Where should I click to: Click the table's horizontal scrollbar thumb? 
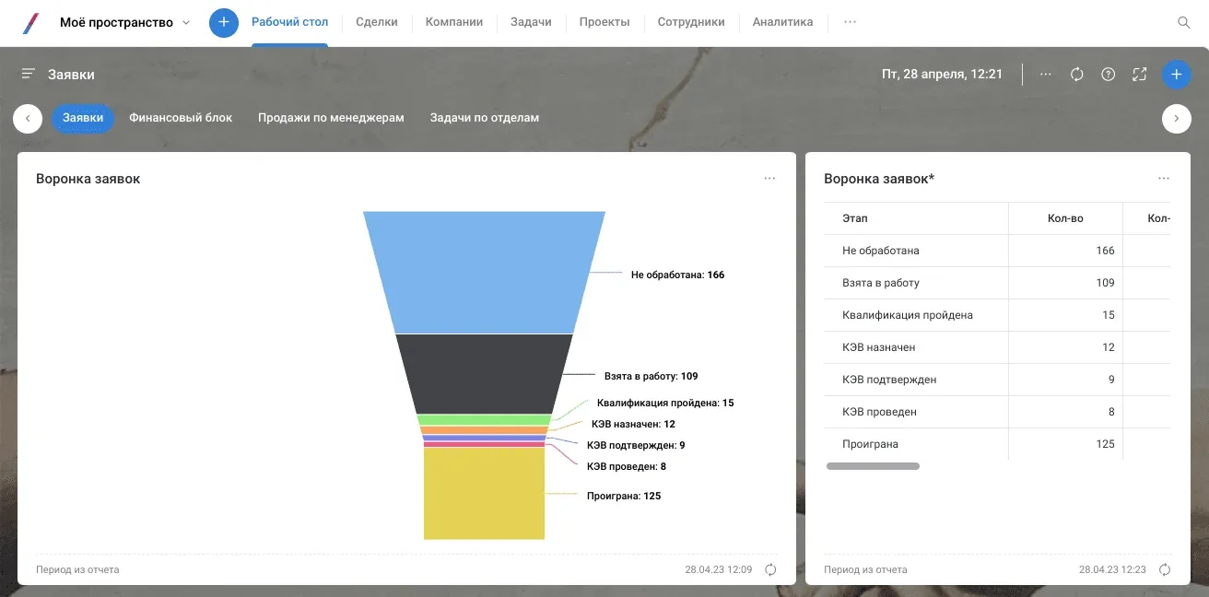[873, 466]
